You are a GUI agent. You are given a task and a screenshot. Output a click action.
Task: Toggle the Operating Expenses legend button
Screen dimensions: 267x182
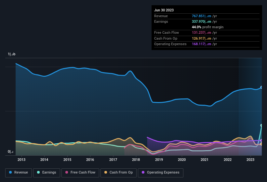[x=161, y=173]
